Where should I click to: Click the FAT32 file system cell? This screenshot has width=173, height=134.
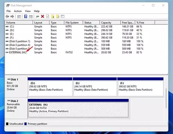click(x=69, y=52)
